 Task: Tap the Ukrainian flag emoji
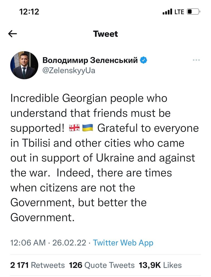87,128
